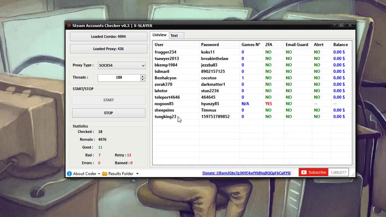
Task: Select the bkemp1984 user entry
Action: tap(166, 65)
